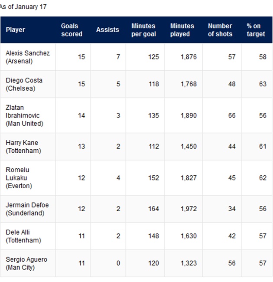Click Defoe's 164 minutes per goal

pyautogui.click(x=153, y=209)
